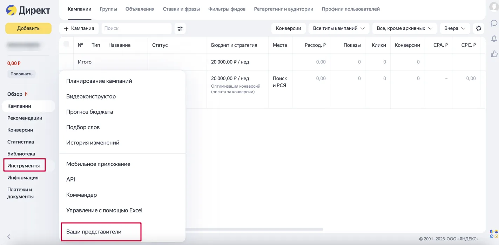Open Платежи и документы in sidebar
Viewport: 499px width, 245px height.
coord(20,193)
